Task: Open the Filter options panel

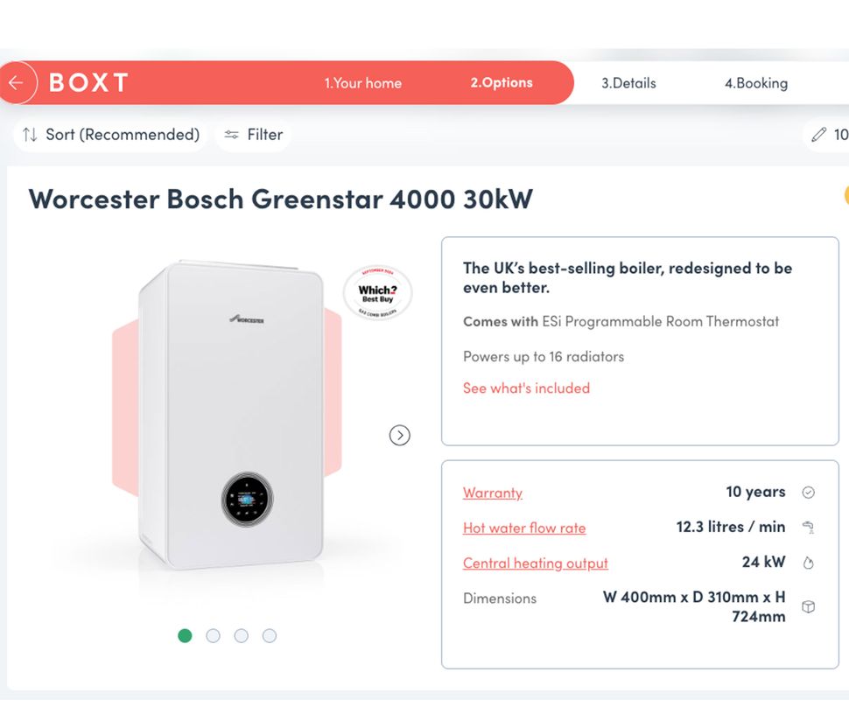Action: pos(253,134)
